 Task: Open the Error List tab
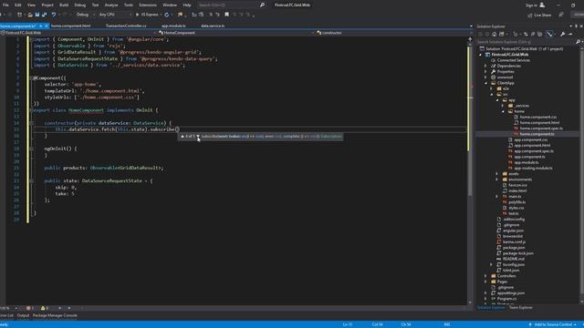point(6,315)
